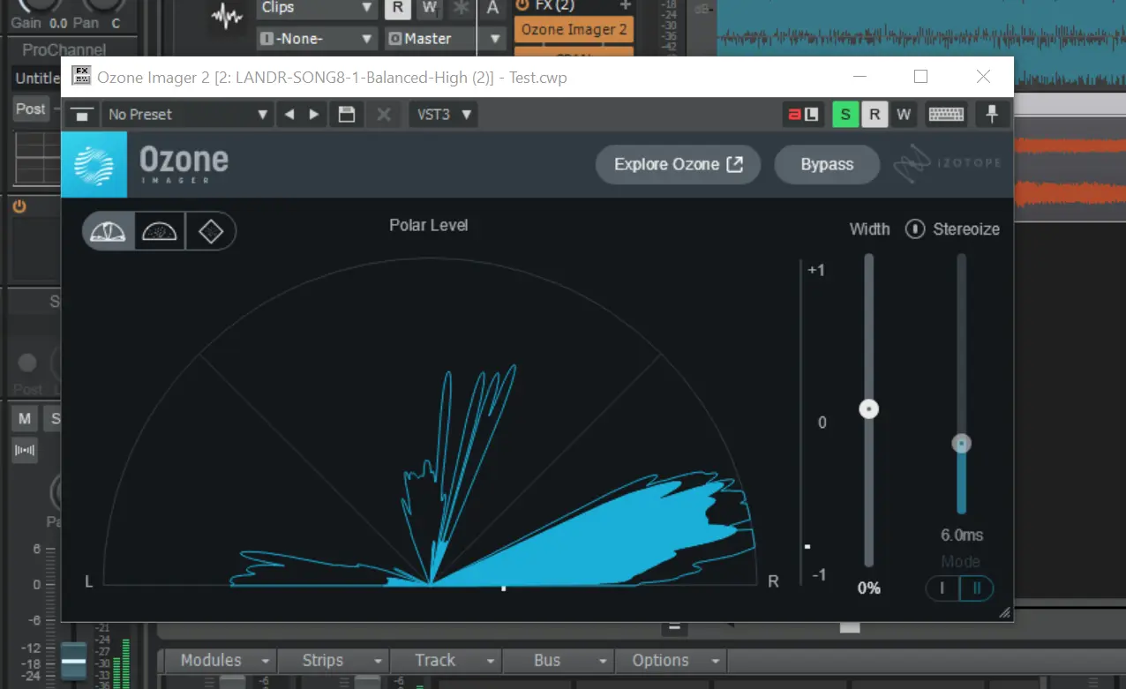Viewport: 1126px width, 689px height.
Task: Click the 6.0ms Stereoize delay value
Action: tap(962, 535)
